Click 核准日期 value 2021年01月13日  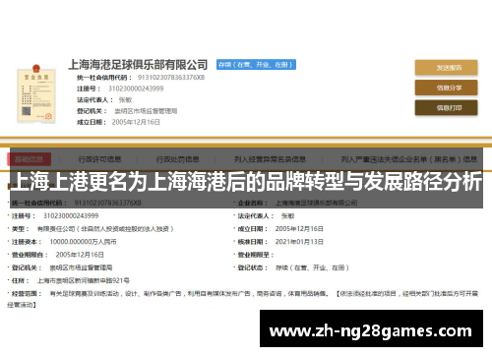[x=299, y=242]
